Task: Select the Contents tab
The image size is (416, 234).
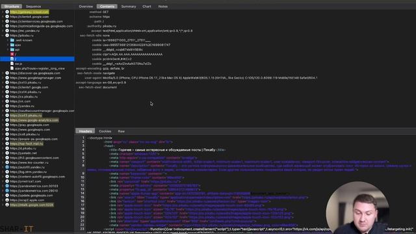Action: click(107, 6)
